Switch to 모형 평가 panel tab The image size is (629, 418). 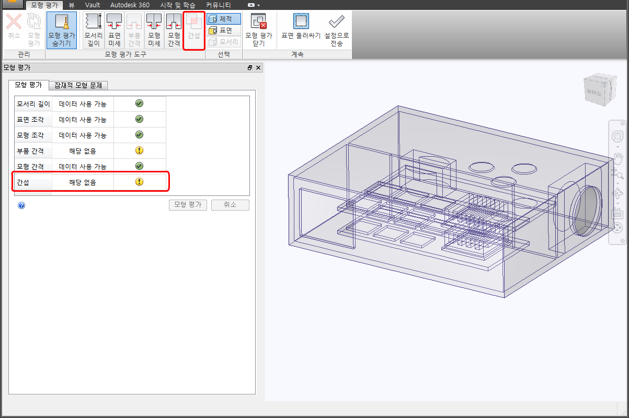coord(28,85)
